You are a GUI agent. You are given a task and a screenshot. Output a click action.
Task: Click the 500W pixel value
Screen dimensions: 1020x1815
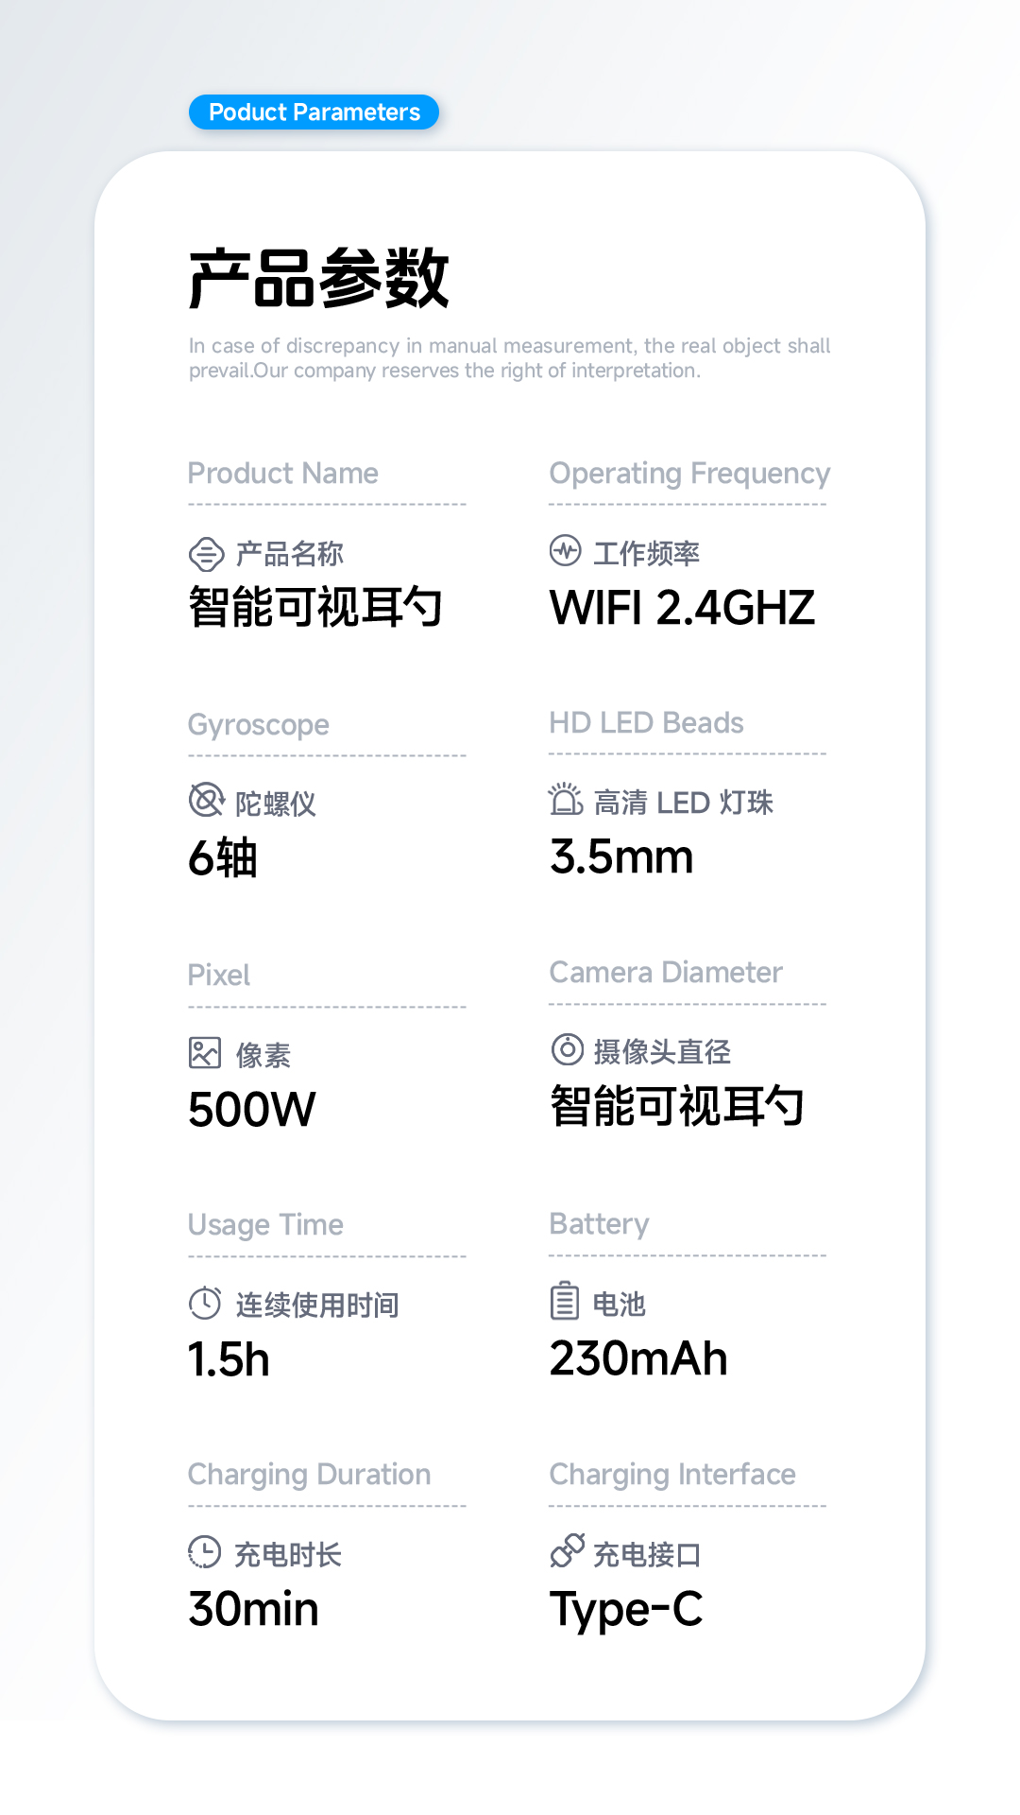252,1110
